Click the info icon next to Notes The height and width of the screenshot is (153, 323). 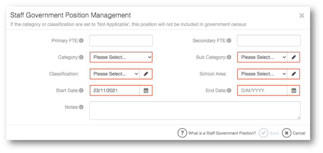tap(81, 107)
